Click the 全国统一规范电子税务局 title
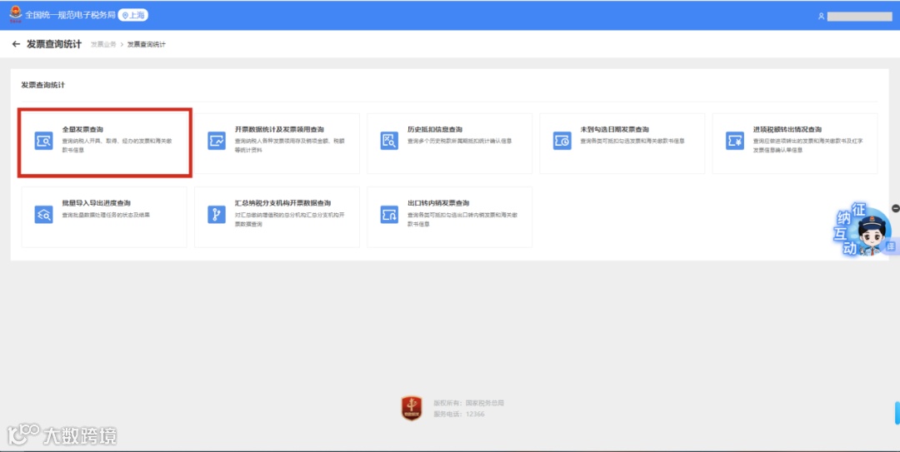The image size is (900, 452). pyautogui.click(x=70, y=15)
